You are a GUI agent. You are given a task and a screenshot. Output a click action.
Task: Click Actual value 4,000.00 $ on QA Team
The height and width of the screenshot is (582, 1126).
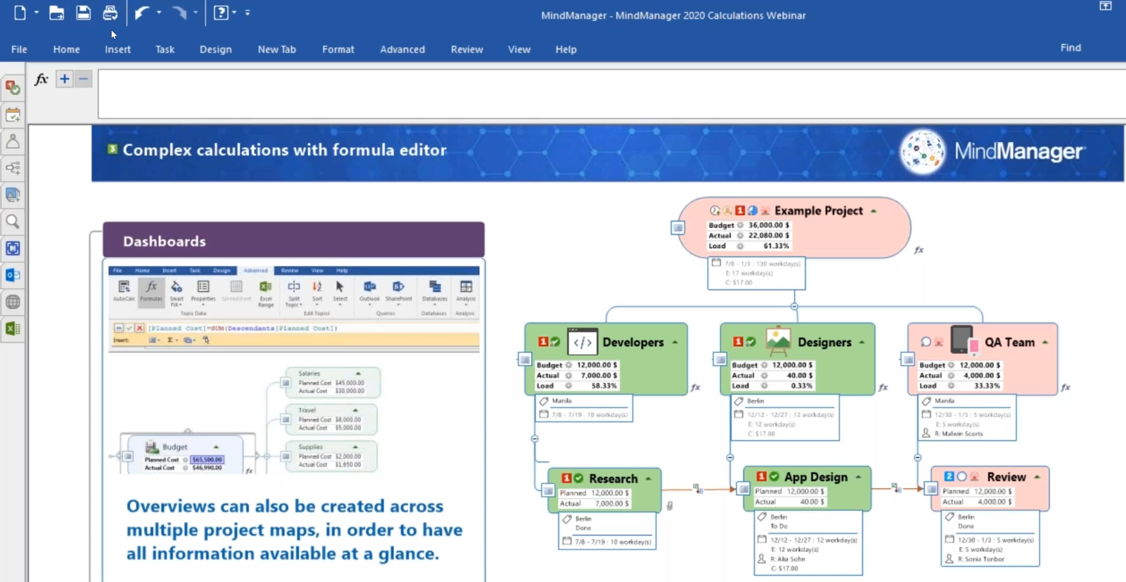coord(981,375)
